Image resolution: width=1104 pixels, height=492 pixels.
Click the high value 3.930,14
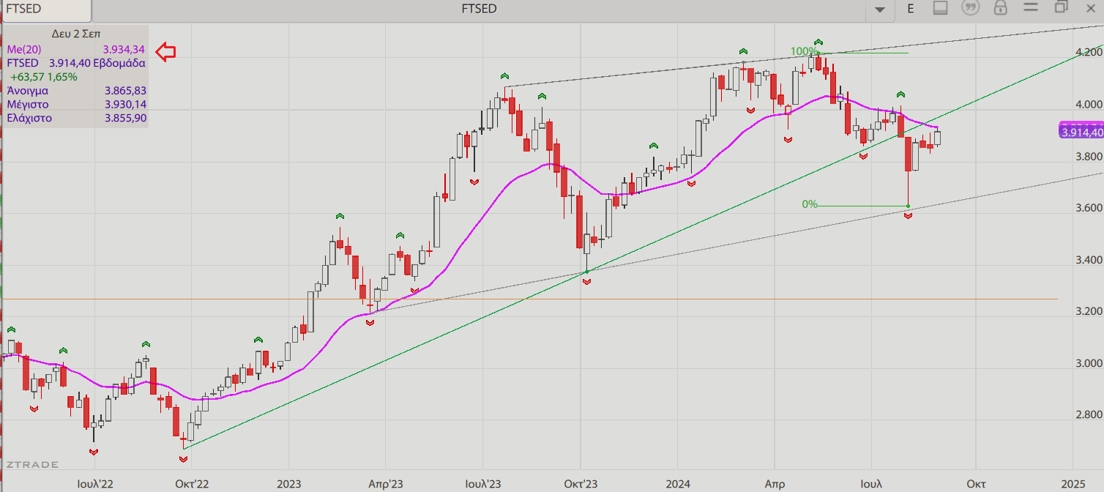click(125, 104)
